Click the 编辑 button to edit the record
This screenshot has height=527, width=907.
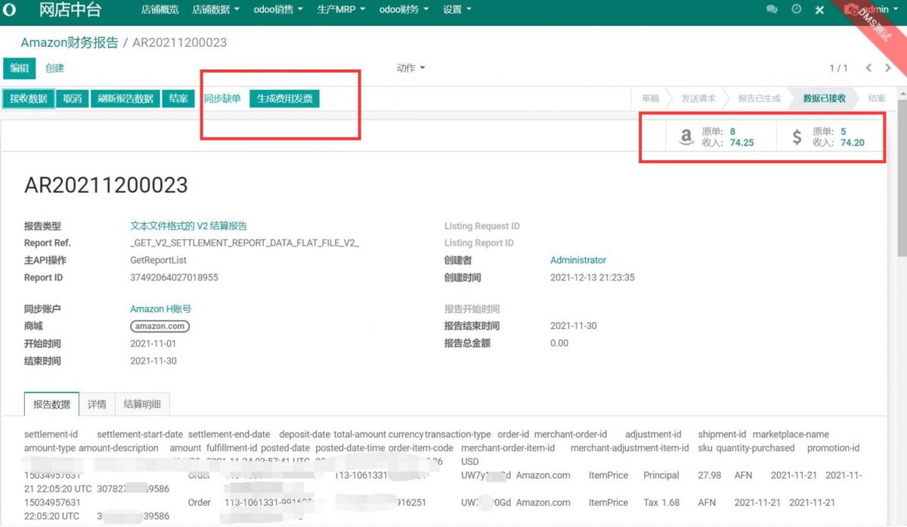click(19, 67)
